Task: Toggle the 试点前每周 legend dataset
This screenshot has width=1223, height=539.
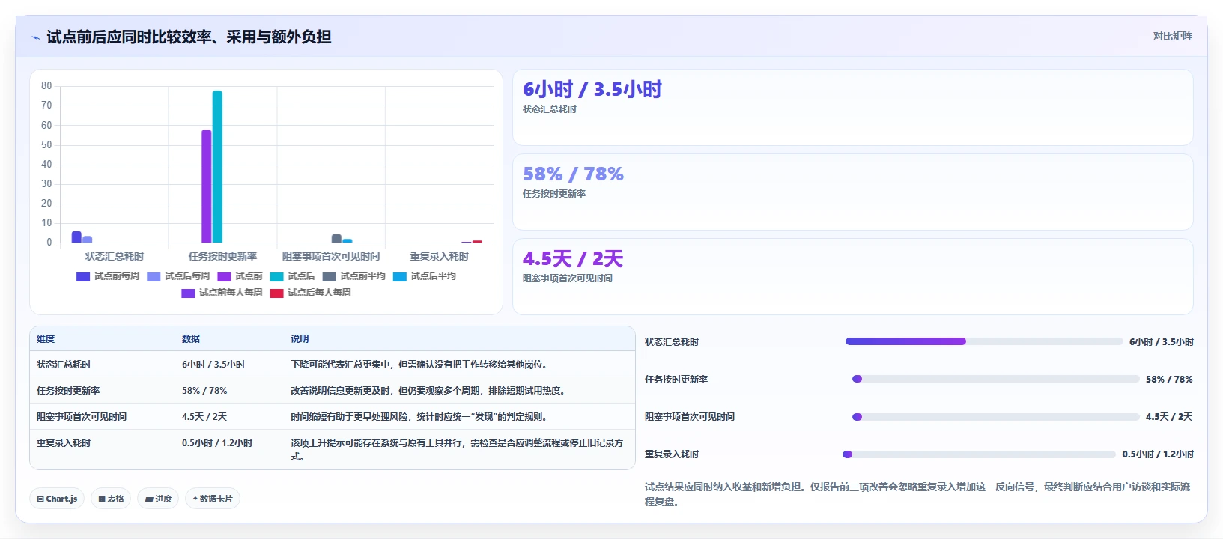Action: coord(108,276)
